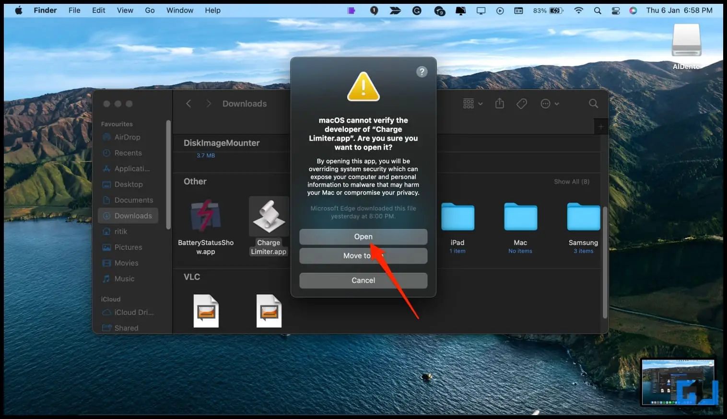Open the More actions ellipsis menu in Finder

[550, 104]
